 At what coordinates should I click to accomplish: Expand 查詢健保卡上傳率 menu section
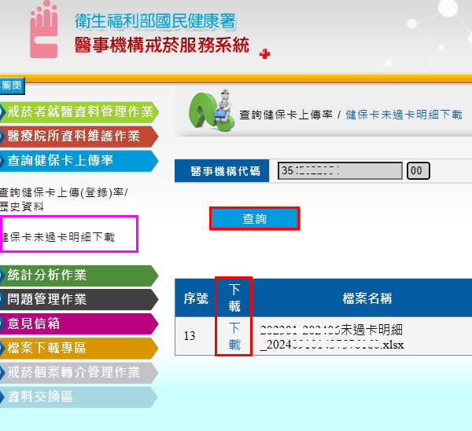pyautogui.click(x=79, y=160)
